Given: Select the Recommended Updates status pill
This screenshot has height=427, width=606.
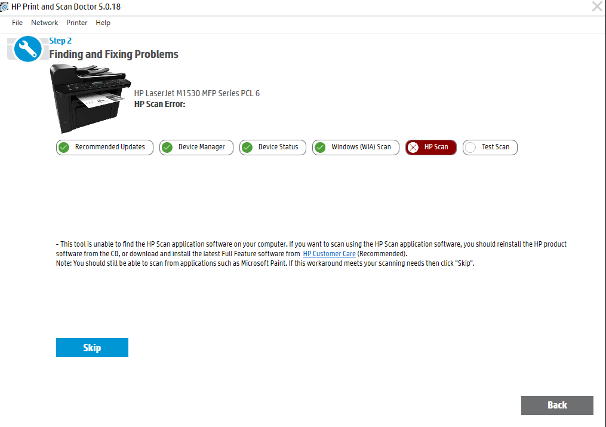Looking at the screenshot, I should [104, 148].
